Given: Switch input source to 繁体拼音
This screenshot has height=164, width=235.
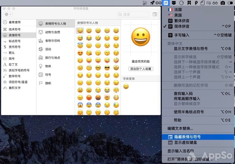Looking at the screenshot, I should (x=181, y=21).
